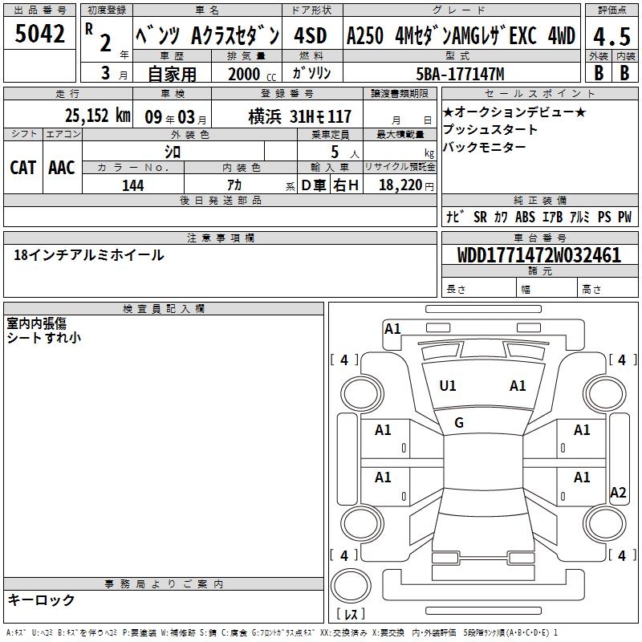The width and height of the screenshot is (642, 642).
Task: Click the 室内内張傷 inspector note
Action: [x=36, y=323]
